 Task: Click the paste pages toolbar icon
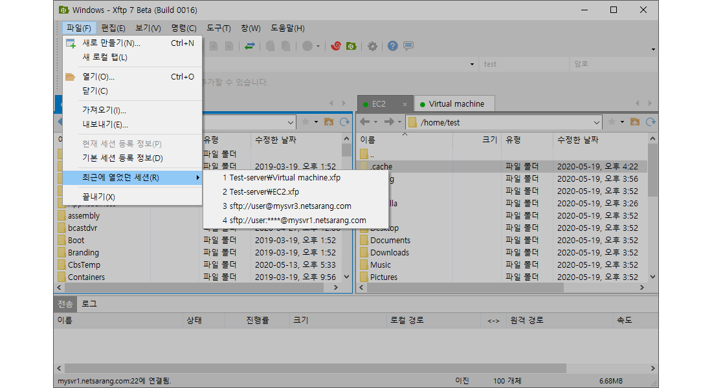(285, 46)
